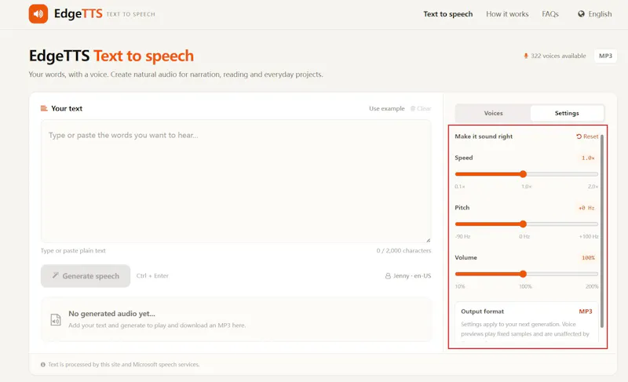
Task: Click the '2.0×' speed maximum label
Action: click(593, 187)
